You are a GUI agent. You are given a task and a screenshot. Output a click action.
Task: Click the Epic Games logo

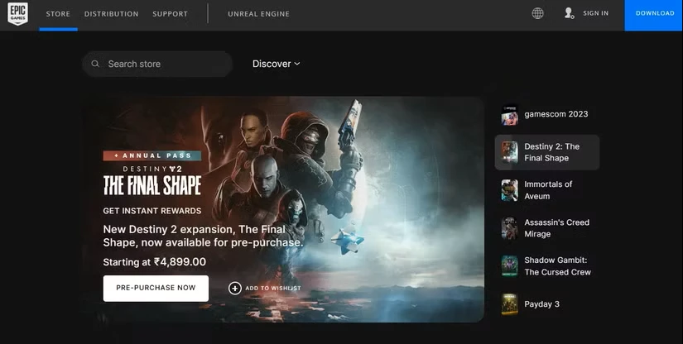[x=18, y=13]
